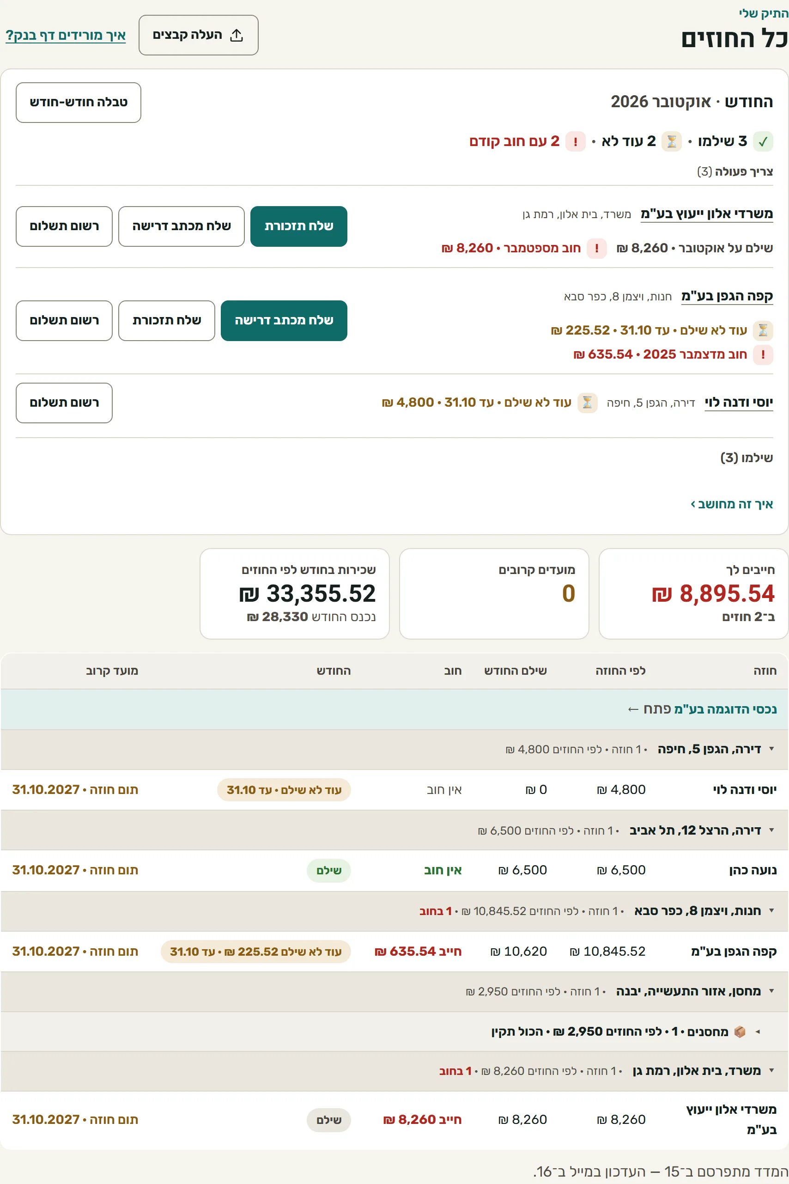Click the חייבים לך 8,895.54 summary card

693,594
